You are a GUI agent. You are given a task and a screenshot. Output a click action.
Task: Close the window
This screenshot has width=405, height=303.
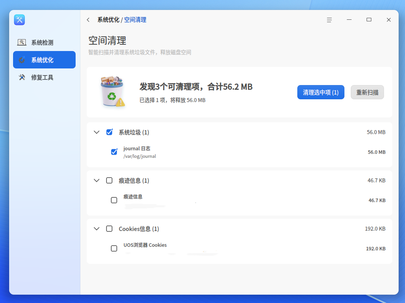coord(389,20)
